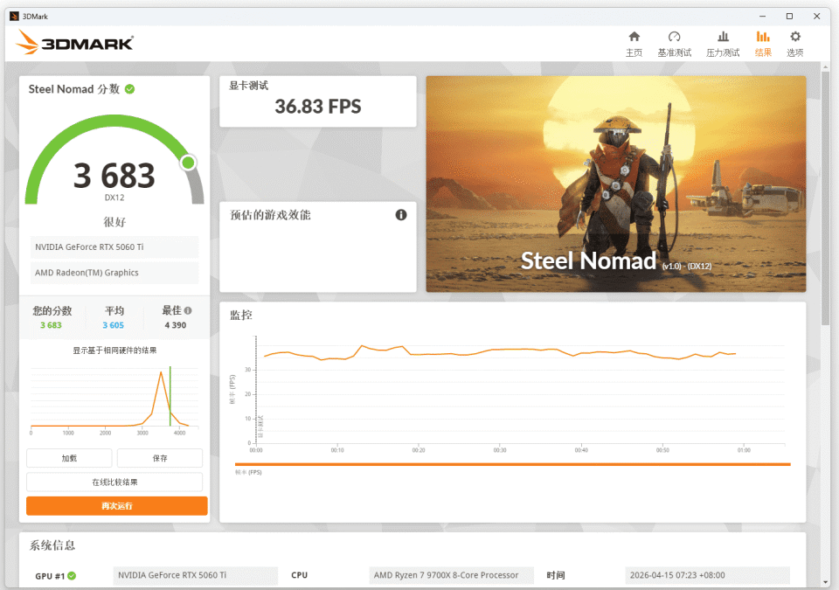Click the 3DMark logo in header
839x590 pixels.
click(x=74, y=42)
